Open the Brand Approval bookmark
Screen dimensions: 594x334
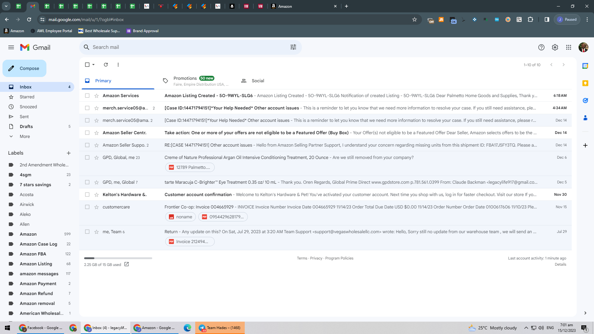[142, 31]
